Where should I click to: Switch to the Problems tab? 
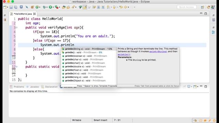click(x=17, y=87)
